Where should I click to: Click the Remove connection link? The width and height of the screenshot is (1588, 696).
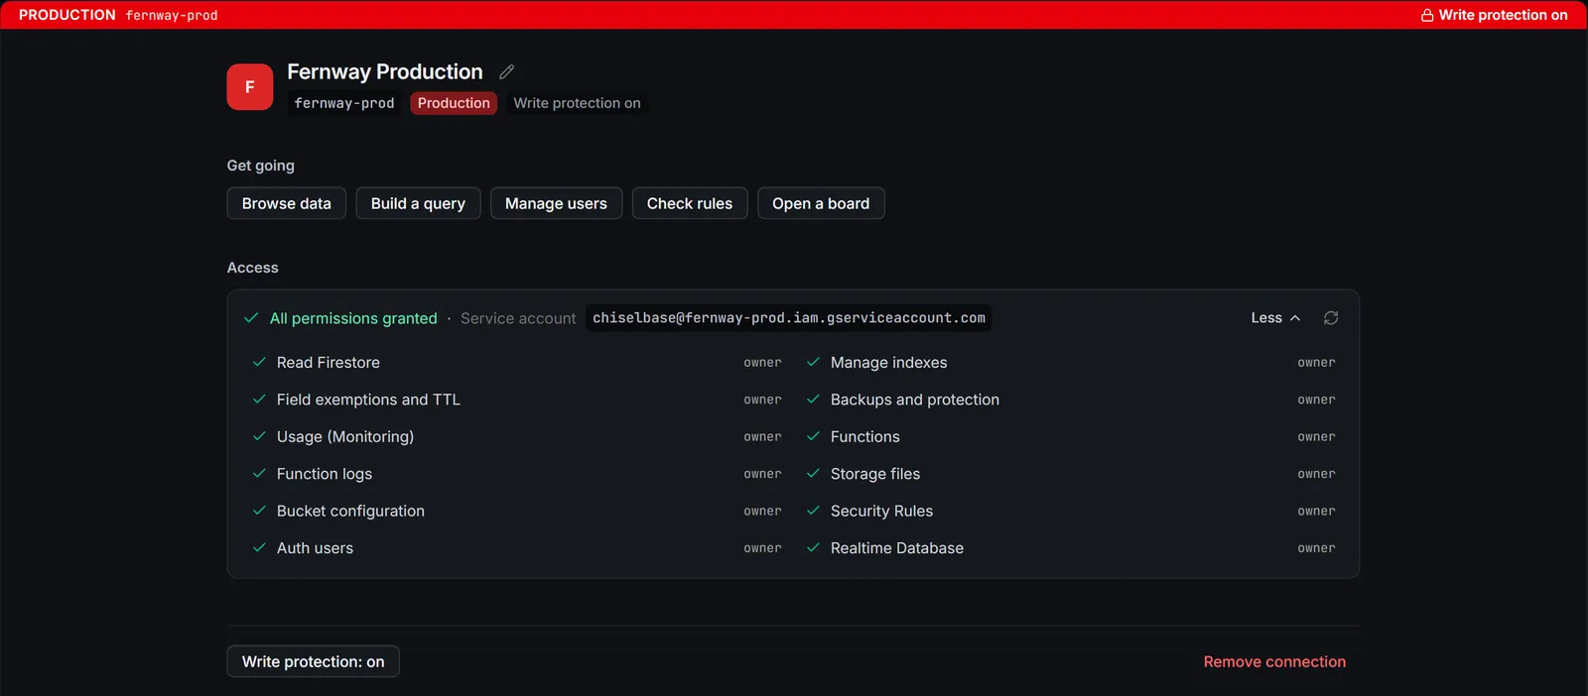[1274, 661]
